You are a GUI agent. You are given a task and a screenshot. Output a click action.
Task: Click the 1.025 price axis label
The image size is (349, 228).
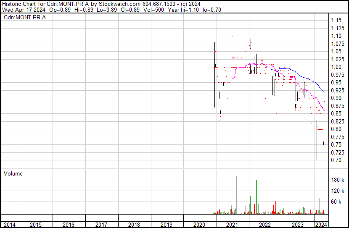pyautogui.click(x=338, y=59)
